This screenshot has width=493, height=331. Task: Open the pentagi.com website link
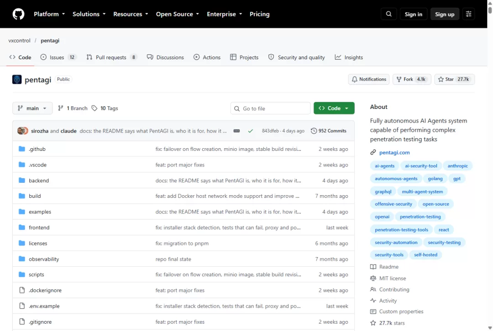394,152
